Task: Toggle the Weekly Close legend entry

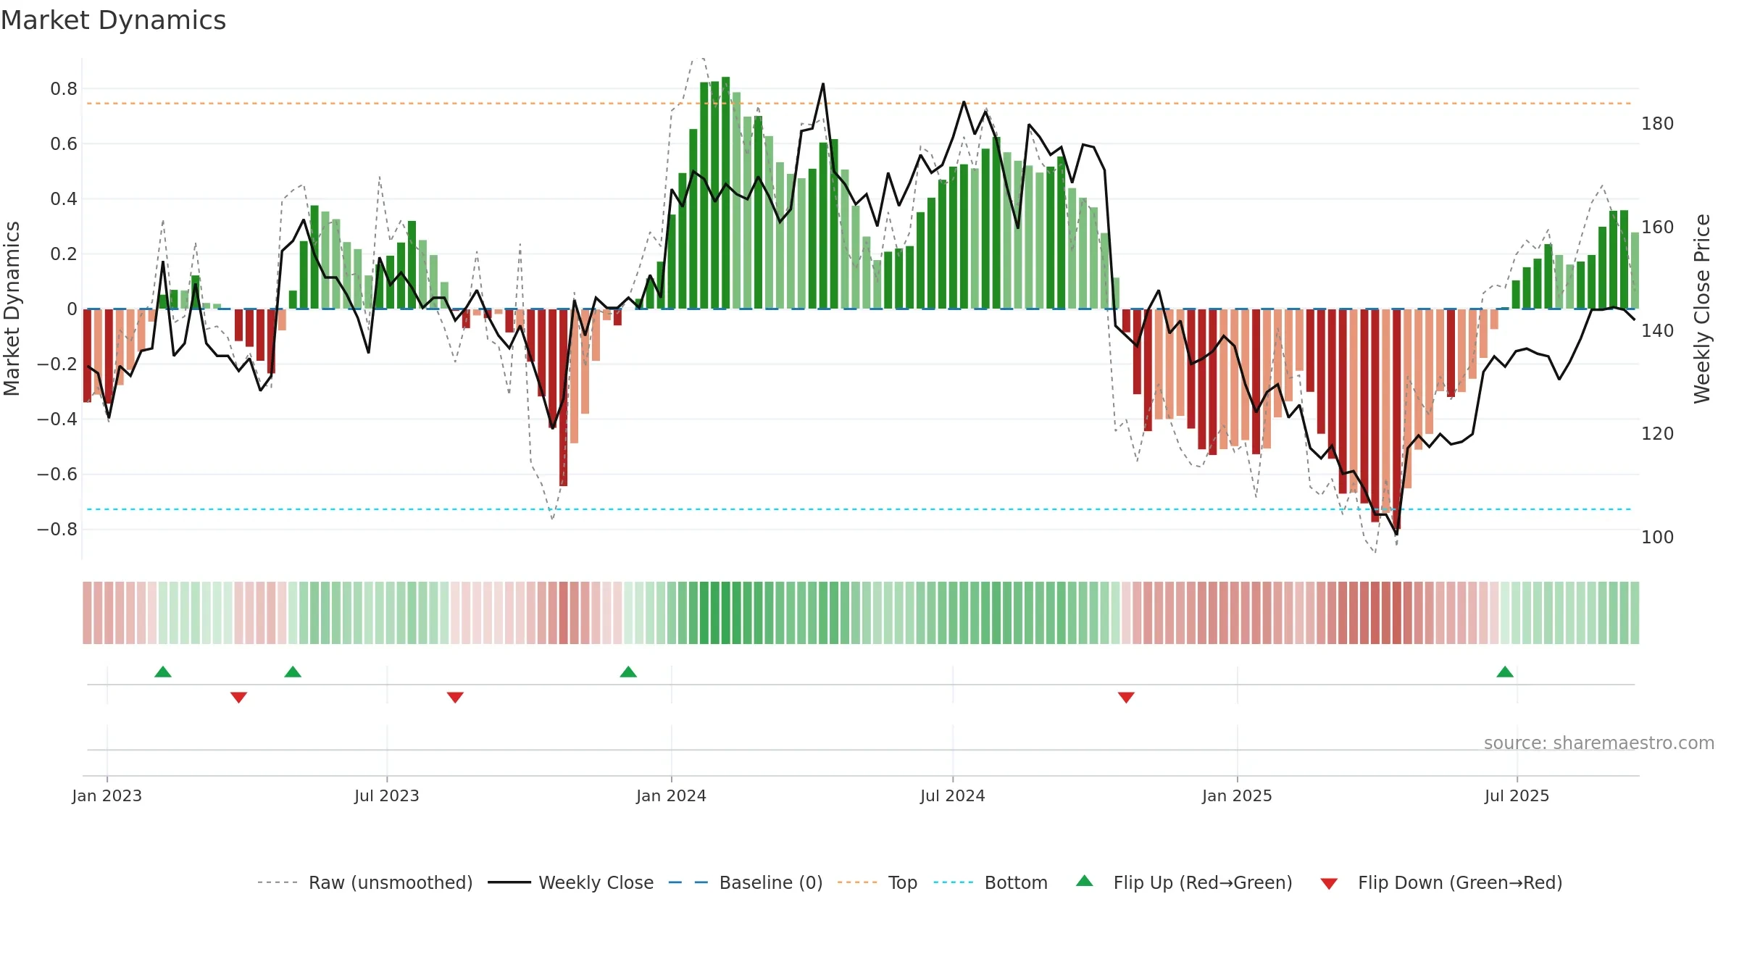Action: point(571,882)
